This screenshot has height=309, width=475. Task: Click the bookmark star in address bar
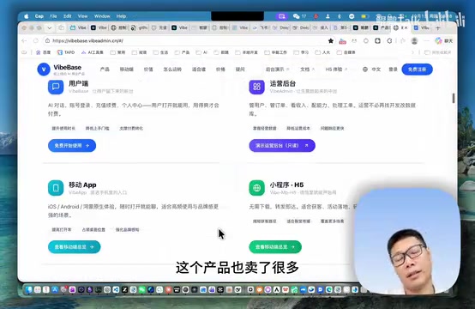point(331,40)
